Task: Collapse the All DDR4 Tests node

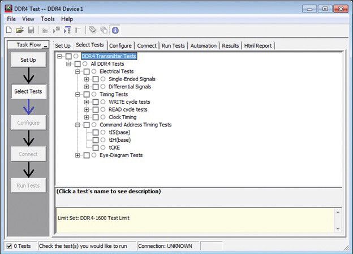Action: (68, 64)
